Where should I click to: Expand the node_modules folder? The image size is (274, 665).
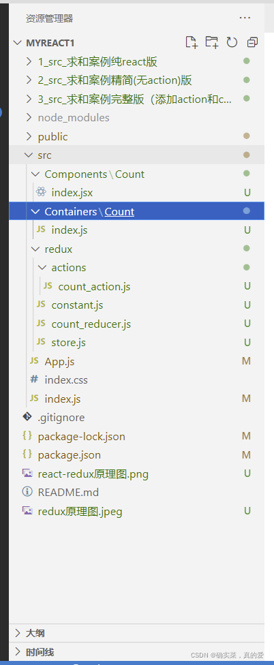(136, 117)
